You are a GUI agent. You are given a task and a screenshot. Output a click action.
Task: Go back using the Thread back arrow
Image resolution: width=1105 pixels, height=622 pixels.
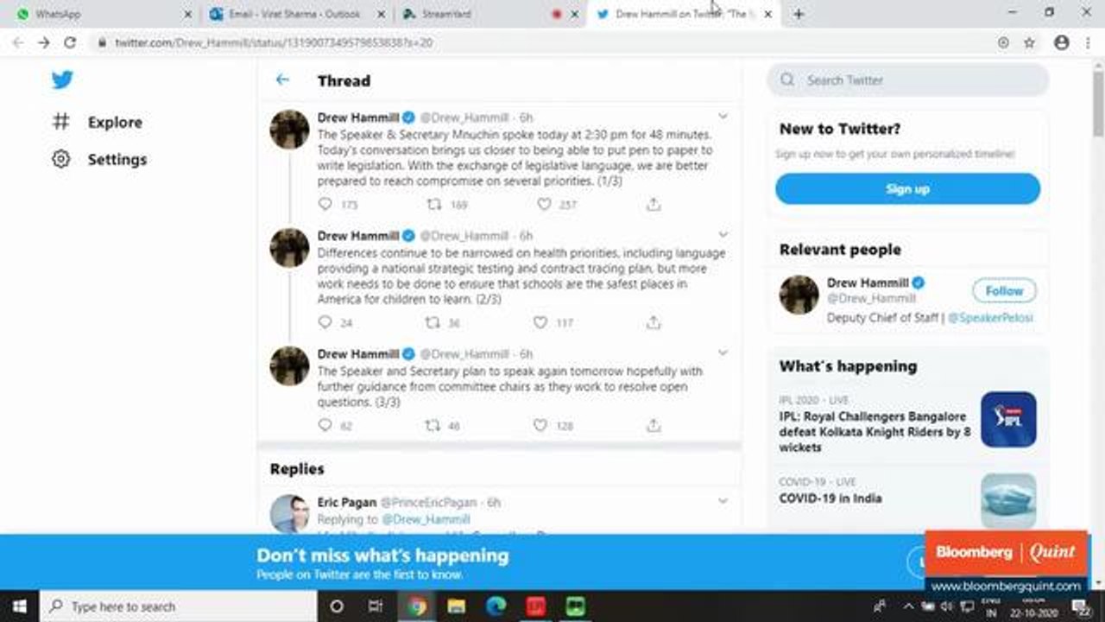pyautogui.click(x=282, y=79)
